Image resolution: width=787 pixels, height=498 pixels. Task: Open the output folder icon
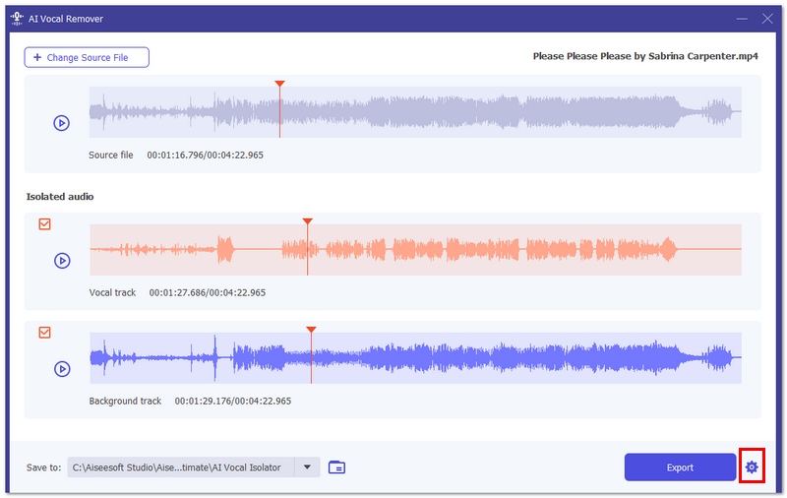336,467
